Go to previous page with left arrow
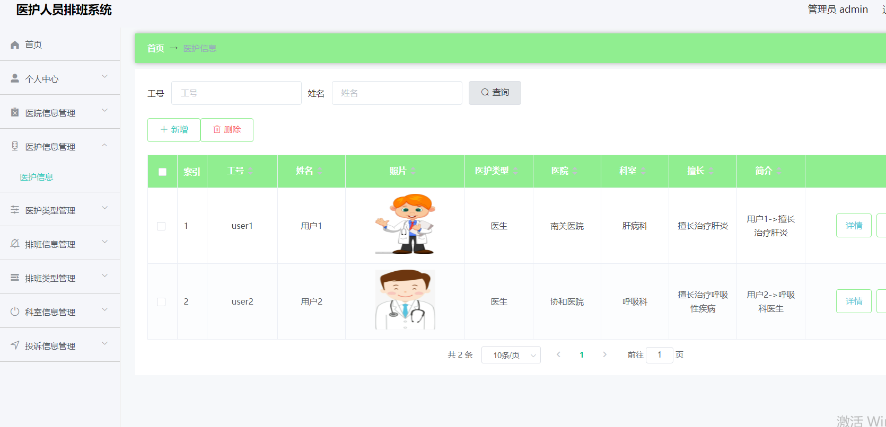886x427 pixels. click(x=558, y=355)
